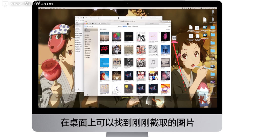Open more (…) menu in back iTunes window
Image resolution: width=253 pixels, height=137 pixels.
[x=83, y=21]
